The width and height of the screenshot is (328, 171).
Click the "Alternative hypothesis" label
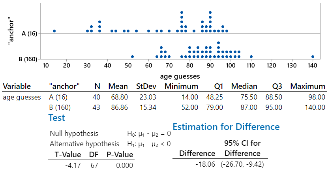[84, 144]
